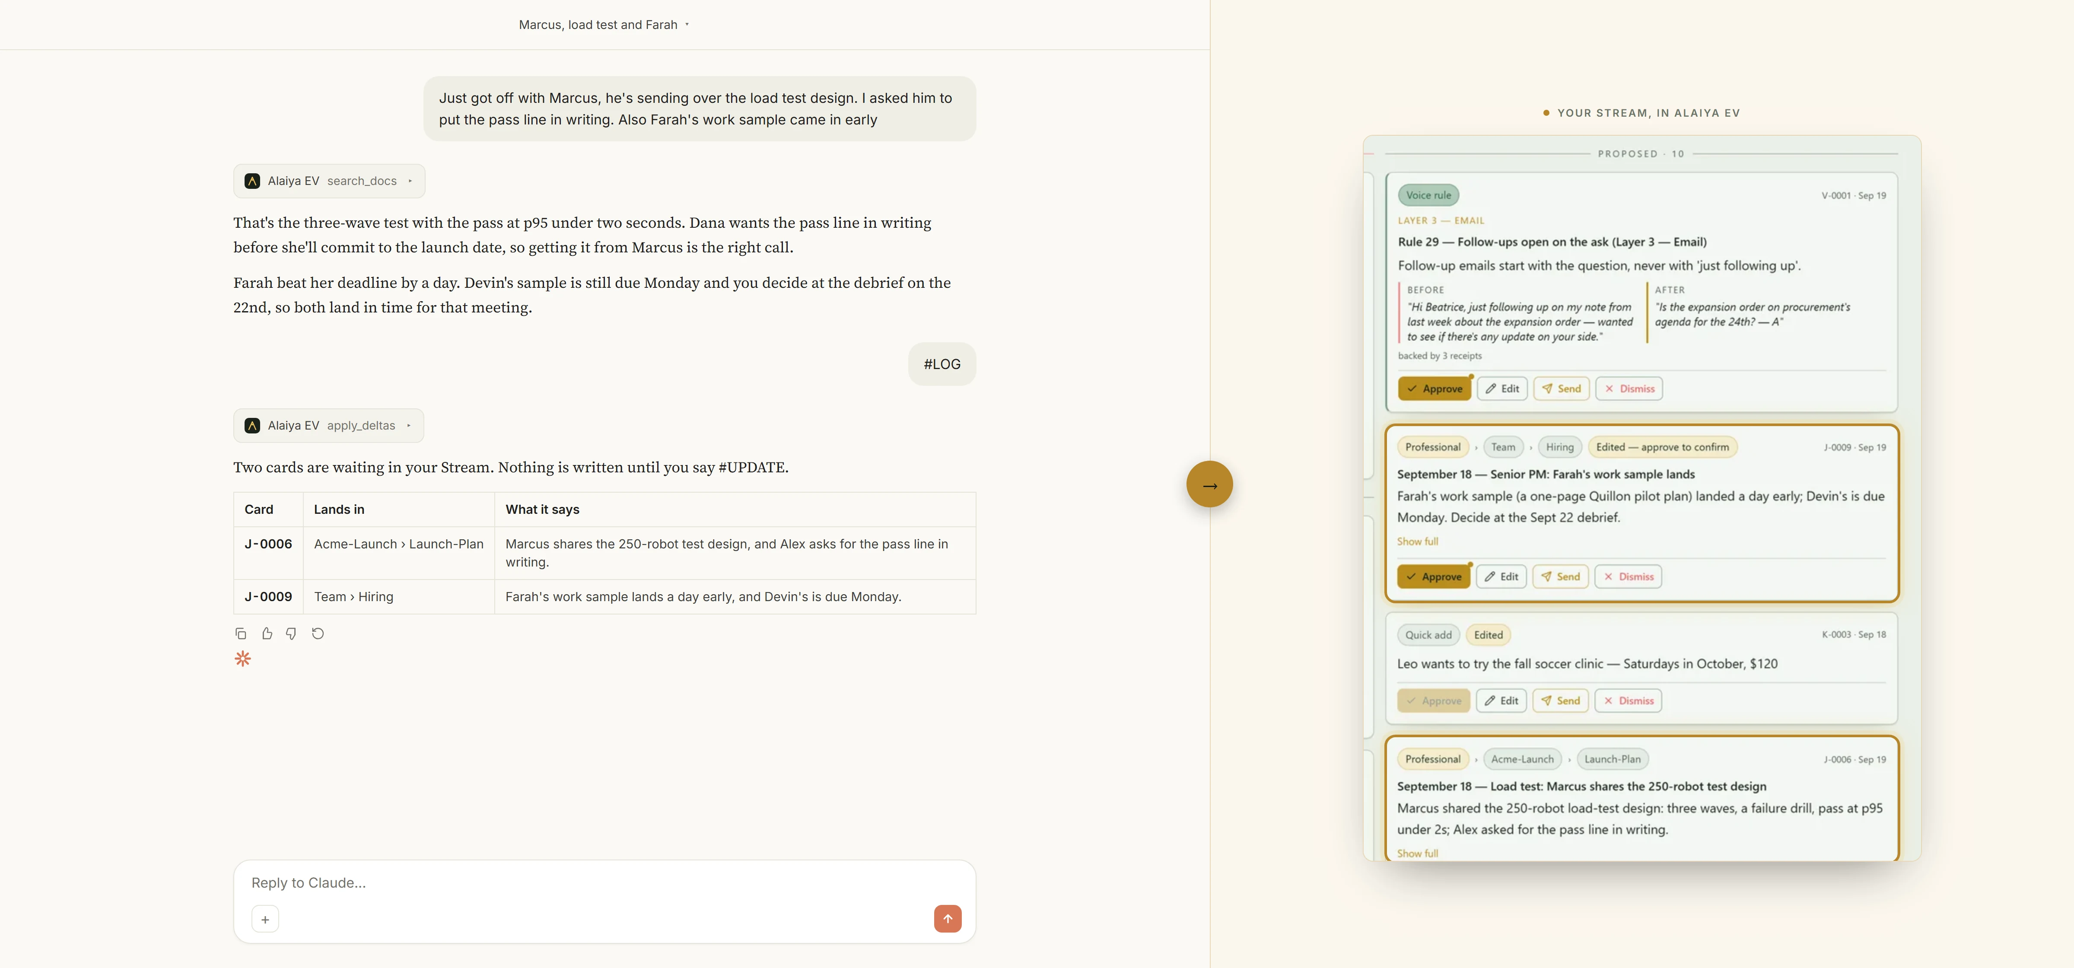The height and width of the screenshot is (968, 2074).
Task: Open the plus attachment button in reply box
Action: click(x=265, y=919)
